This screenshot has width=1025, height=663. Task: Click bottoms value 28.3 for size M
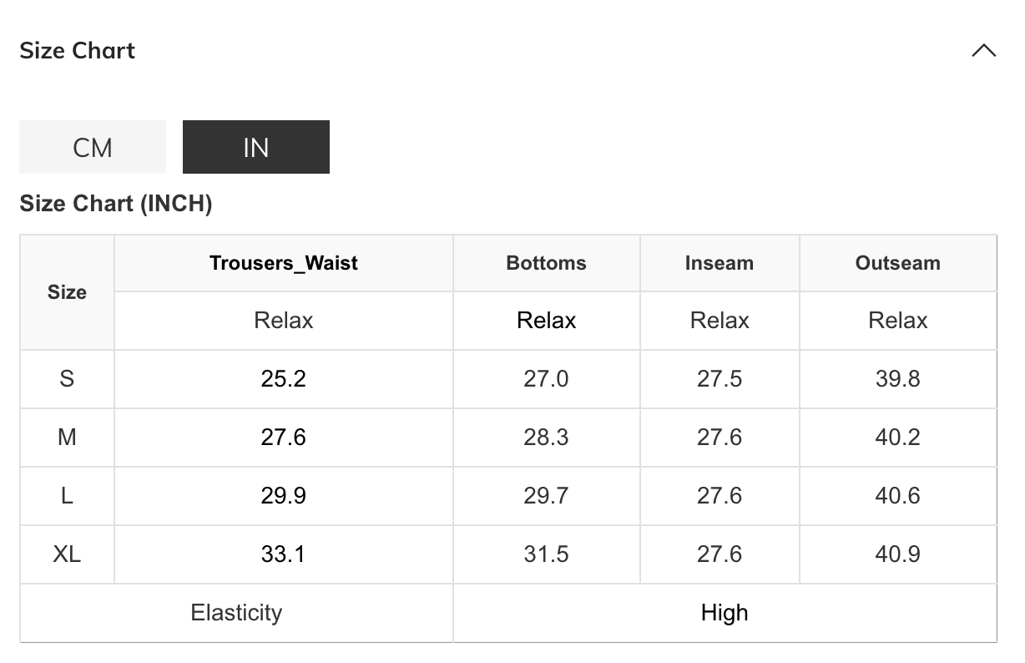pyautogui.click(x=546, y=438)
